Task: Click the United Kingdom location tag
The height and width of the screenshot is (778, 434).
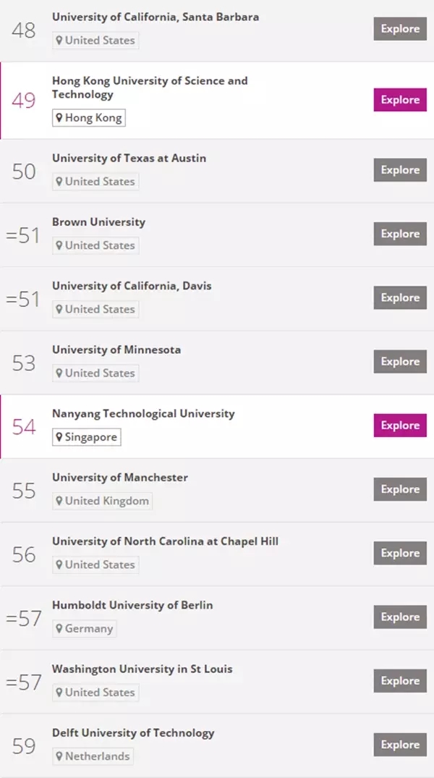Action: tap(102, 501)
